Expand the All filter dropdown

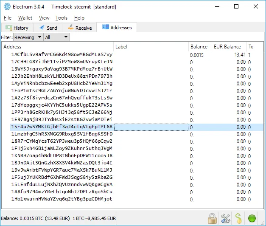57,37
